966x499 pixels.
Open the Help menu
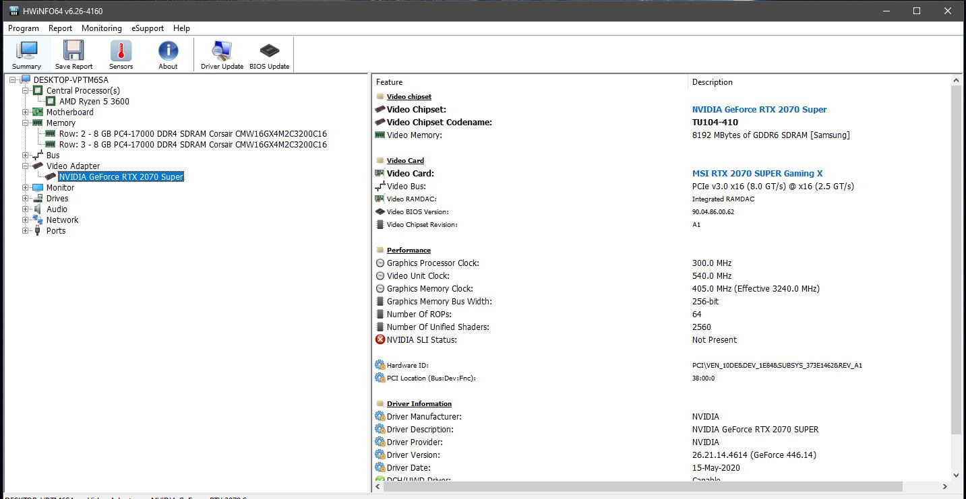(181, 28)
